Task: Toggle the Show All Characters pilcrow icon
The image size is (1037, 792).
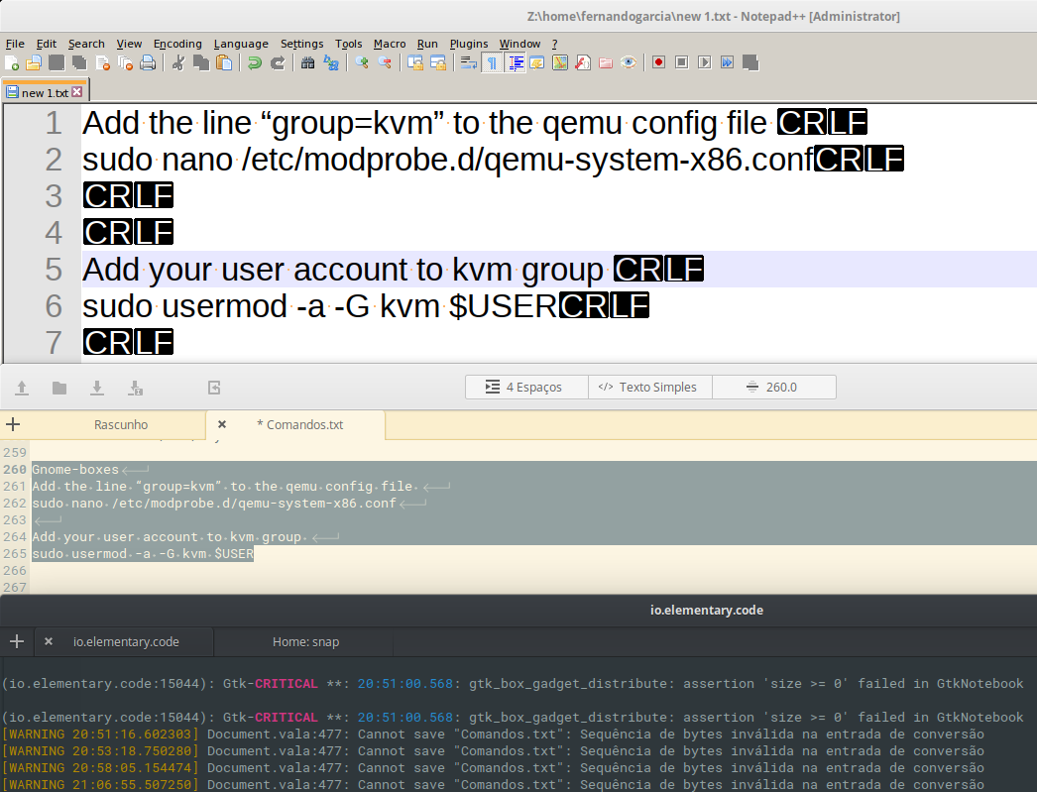Action: point(492,62)
